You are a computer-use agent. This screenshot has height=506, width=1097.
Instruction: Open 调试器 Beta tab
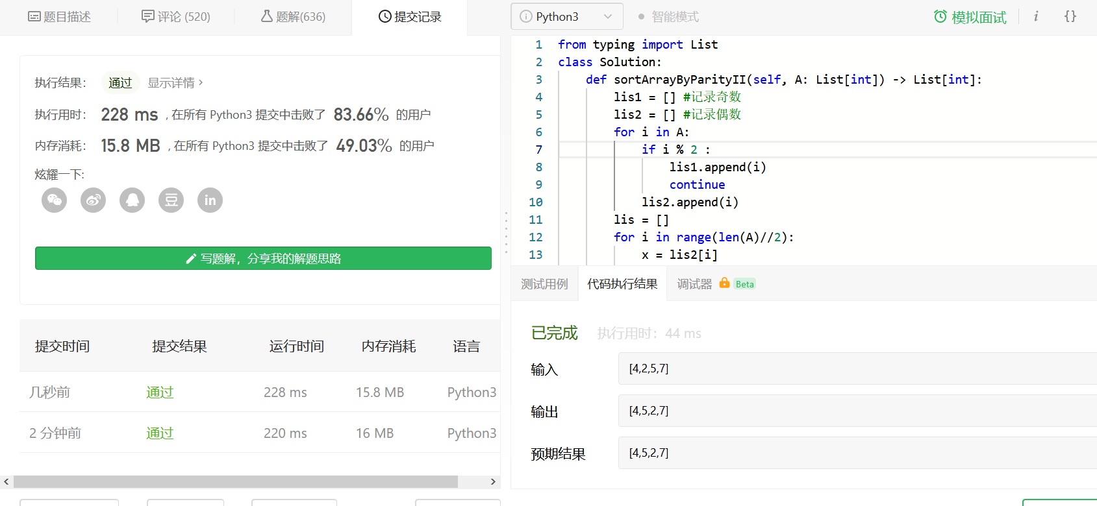pos(716,284)
